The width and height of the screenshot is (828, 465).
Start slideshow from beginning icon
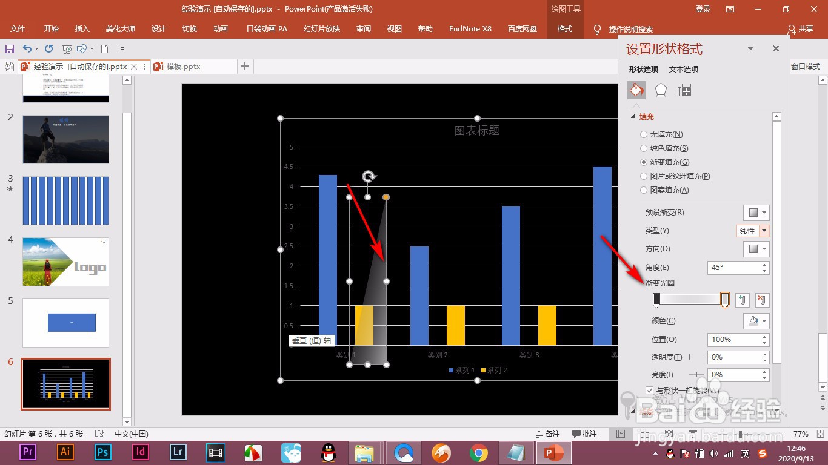click(x=67, y=49)
